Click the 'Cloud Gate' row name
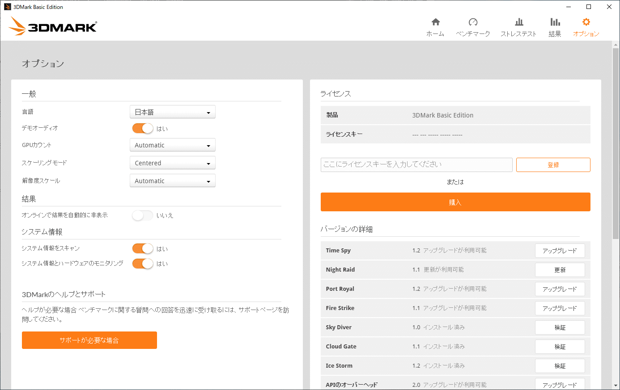 (x=341, y=347)
